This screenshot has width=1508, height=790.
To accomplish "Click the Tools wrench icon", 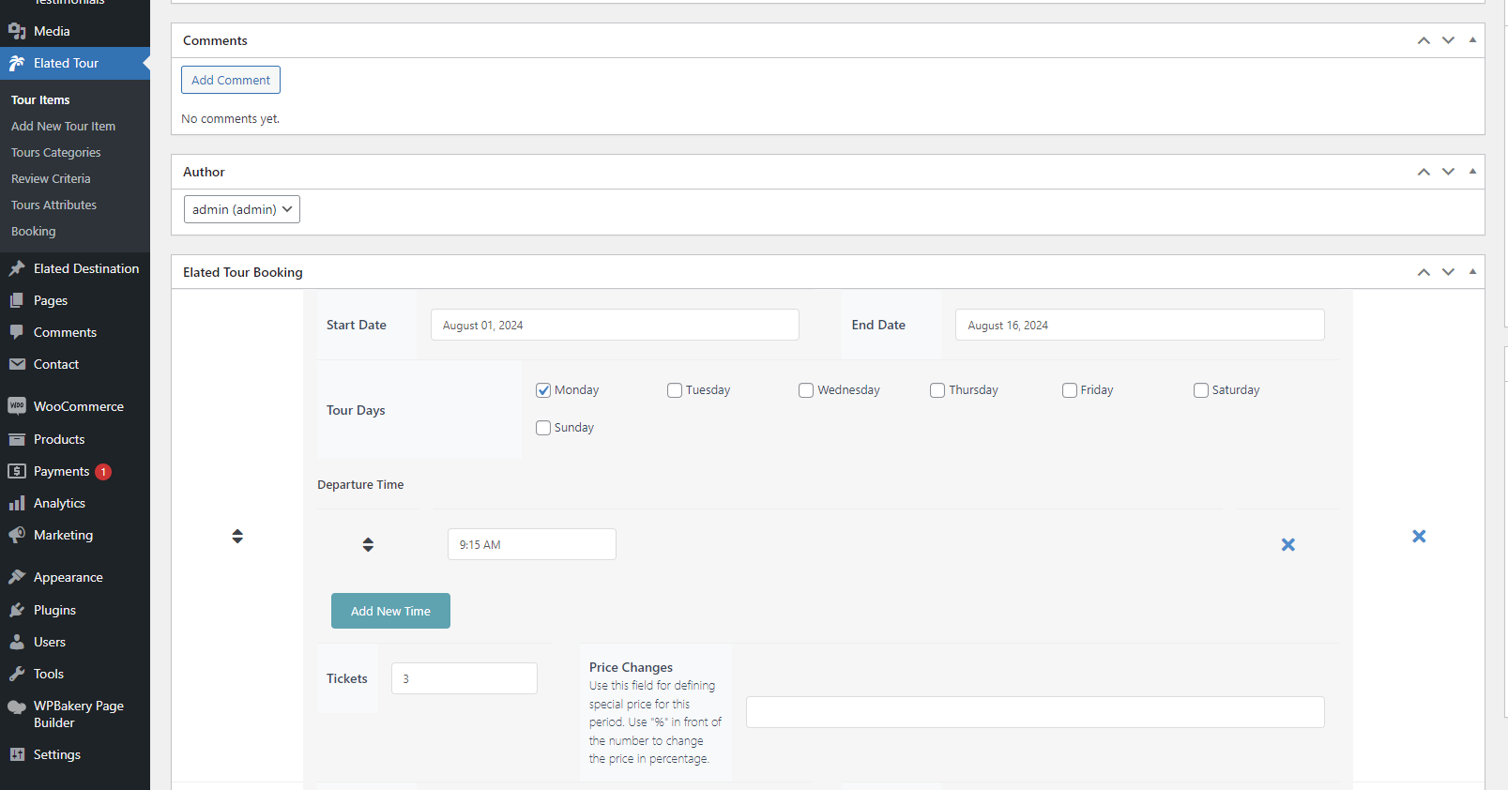I will [x=17, y=674].
